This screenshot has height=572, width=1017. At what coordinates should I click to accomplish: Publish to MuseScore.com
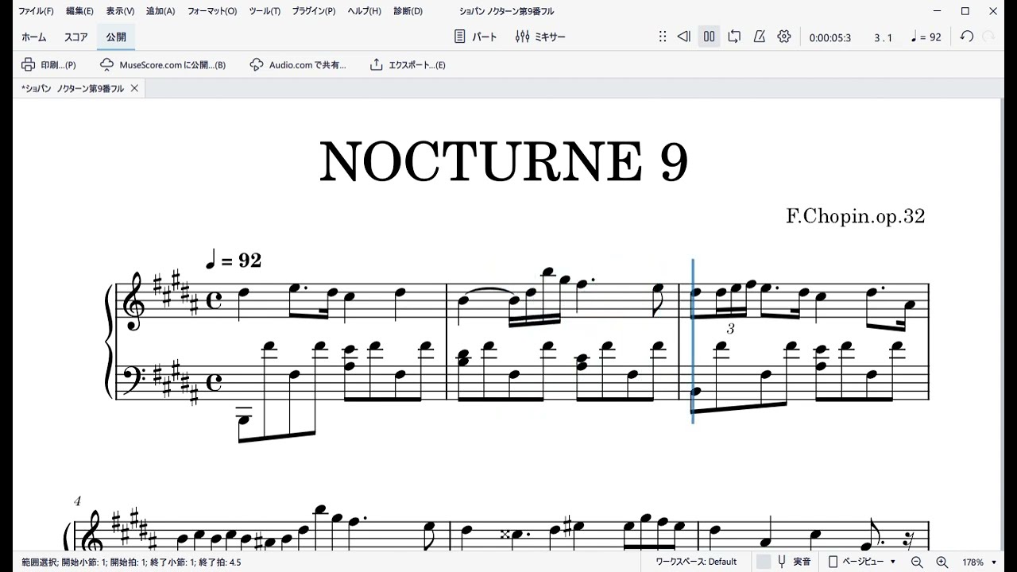[163, 65]
